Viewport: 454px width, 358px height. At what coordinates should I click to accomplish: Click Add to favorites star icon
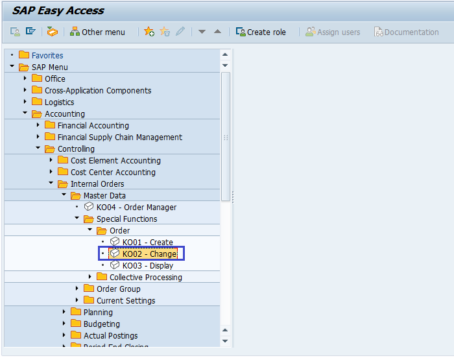(149, 31)
